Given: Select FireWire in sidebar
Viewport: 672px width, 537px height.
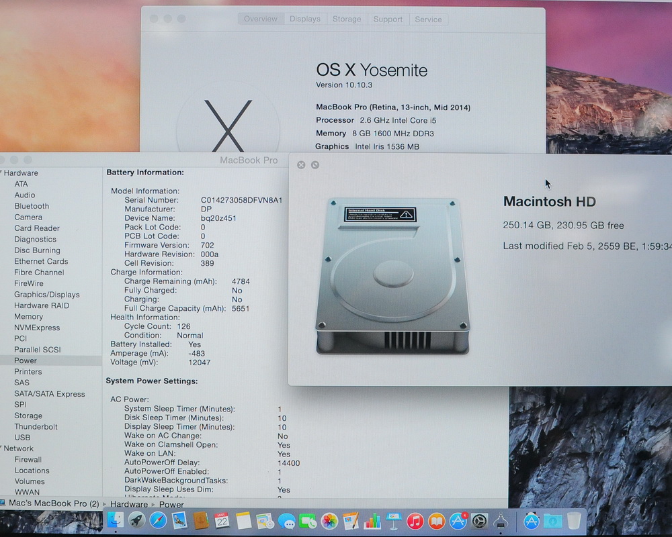Looking at the screenshot, I should (x=29, y=283).
